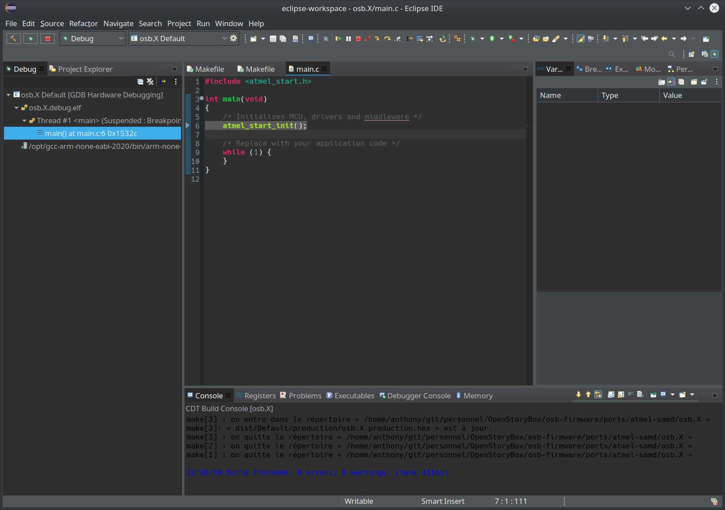Open the Refactor menu
The image size is (725, 510).
pyautogui.click(x=83, y=23)
